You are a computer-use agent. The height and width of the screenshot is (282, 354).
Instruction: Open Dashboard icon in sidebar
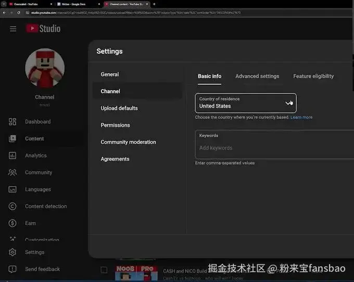click(x=12, y=121)
